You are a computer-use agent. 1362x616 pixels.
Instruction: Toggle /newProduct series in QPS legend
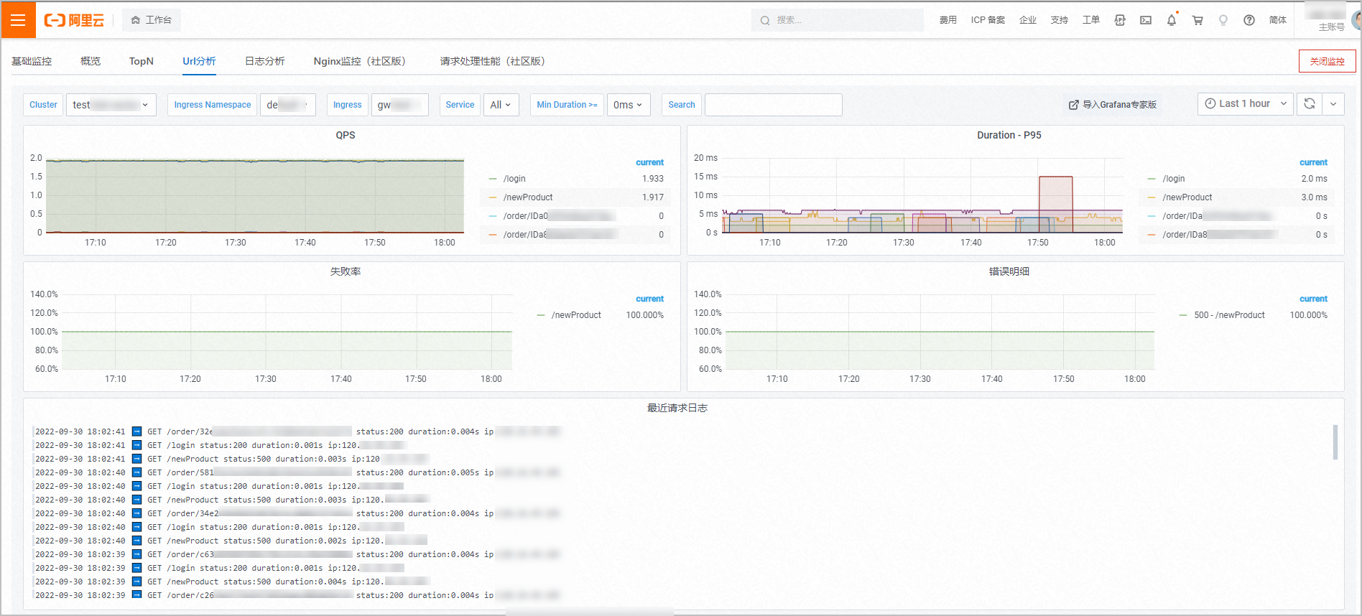tap(528, 197)
